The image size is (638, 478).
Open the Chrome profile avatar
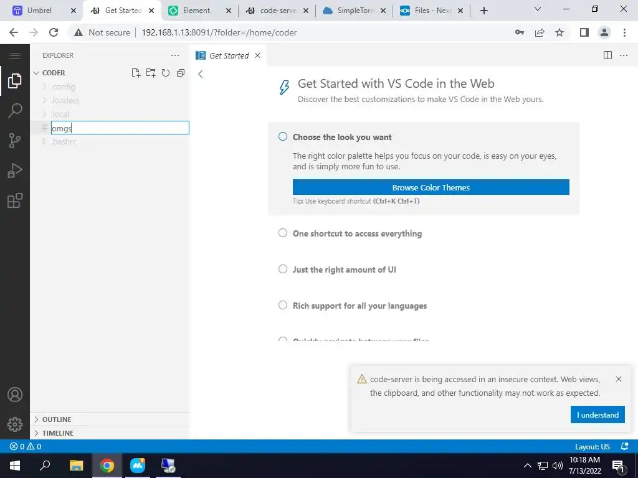[x=604, y=32]
